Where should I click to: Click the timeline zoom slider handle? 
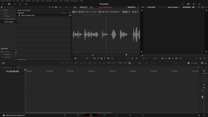pos(139,63)
